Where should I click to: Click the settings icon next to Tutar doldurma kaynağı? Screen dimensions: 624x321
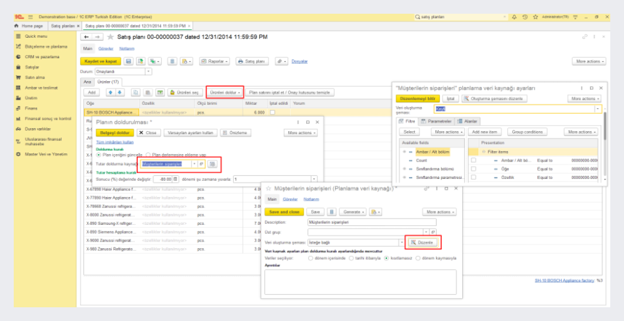(212, 164)
